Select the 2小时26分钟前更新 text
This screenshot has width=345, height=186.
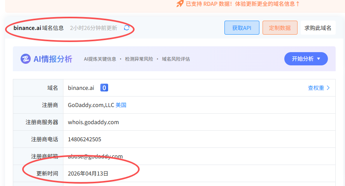[93, 28]
